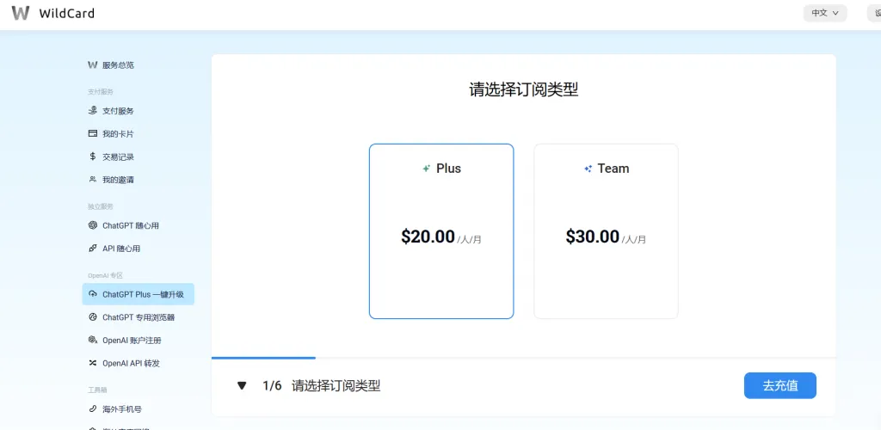Click the phone icon beside 海外手机号
Viewport: 881px width, 430px height.
(x=93, y=409)
